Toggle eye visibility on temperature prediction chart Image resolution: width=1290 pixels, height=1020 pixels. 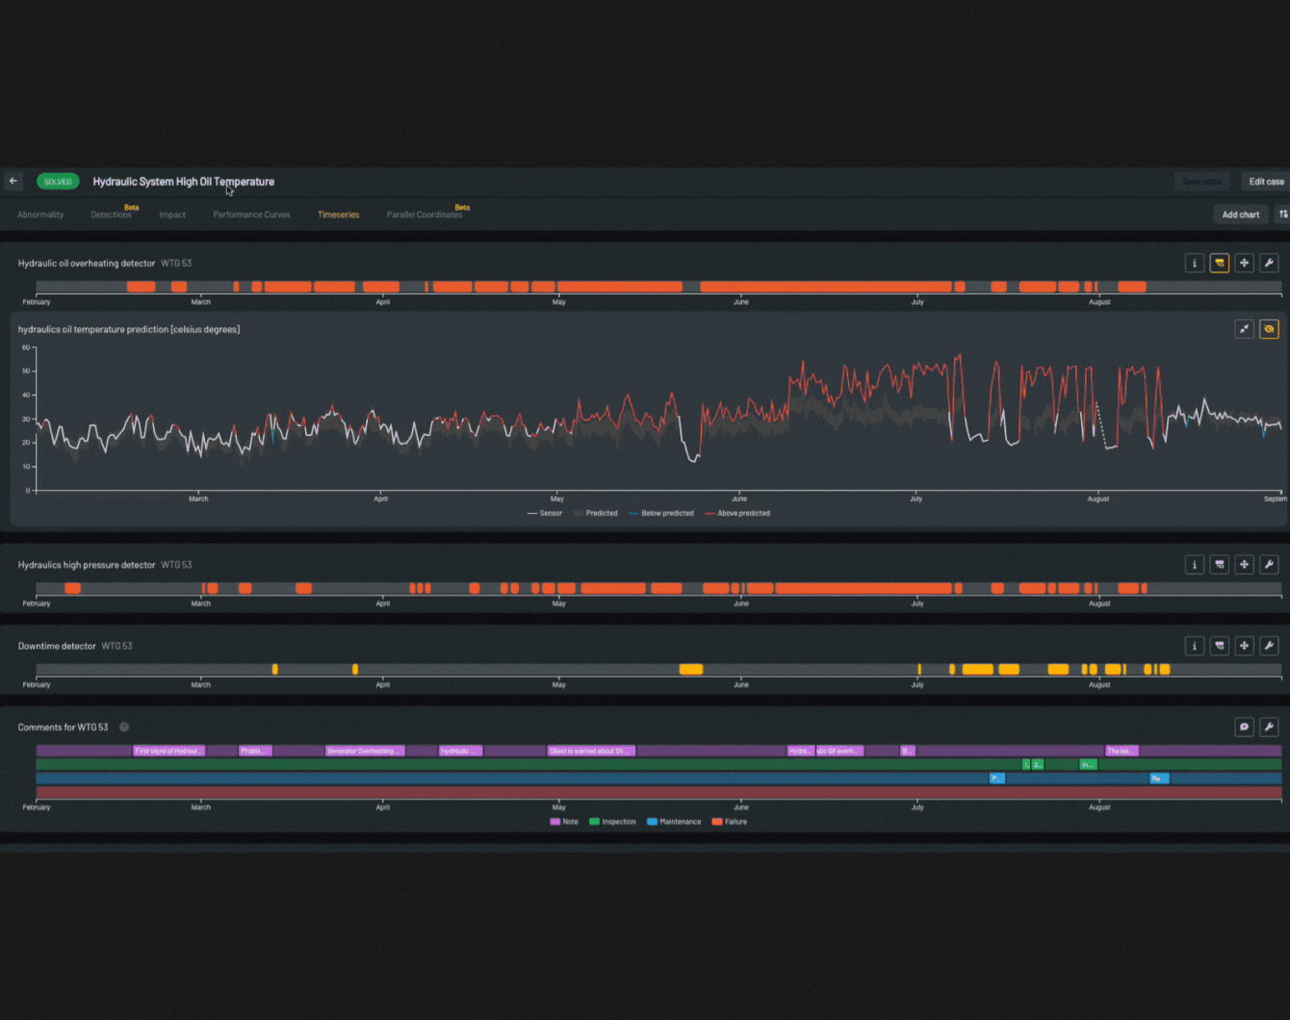[1269, 329]
